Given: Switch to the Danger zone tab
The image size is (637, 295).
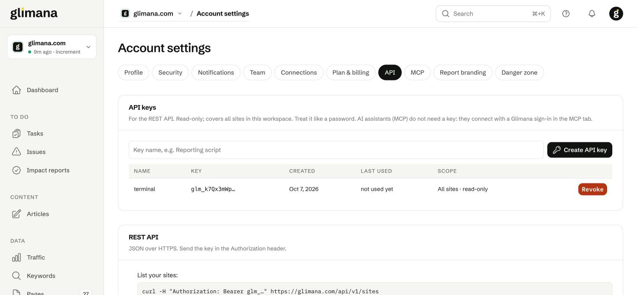Looking at the screenshot, I should pyautogui.click(x=520, y=72).
